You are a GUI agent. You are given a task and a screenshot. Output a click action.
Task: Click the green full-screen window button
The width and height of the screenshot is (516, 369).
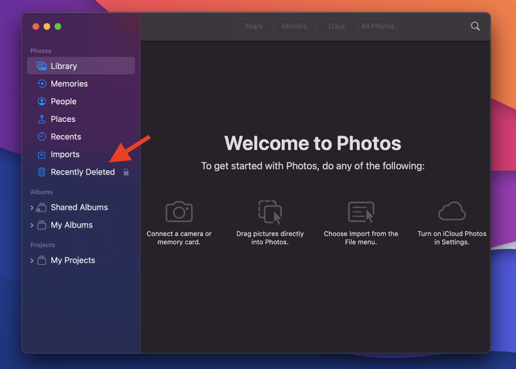[x=58, y=27]
